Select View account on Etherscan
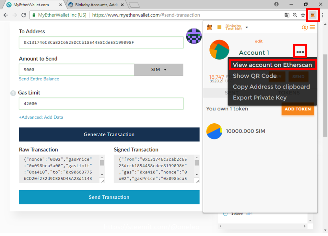 pos(272,65)
